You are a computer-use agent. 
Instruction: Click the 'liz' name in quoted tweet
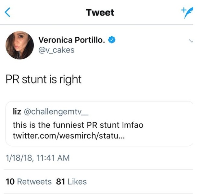tap(17, 112)
